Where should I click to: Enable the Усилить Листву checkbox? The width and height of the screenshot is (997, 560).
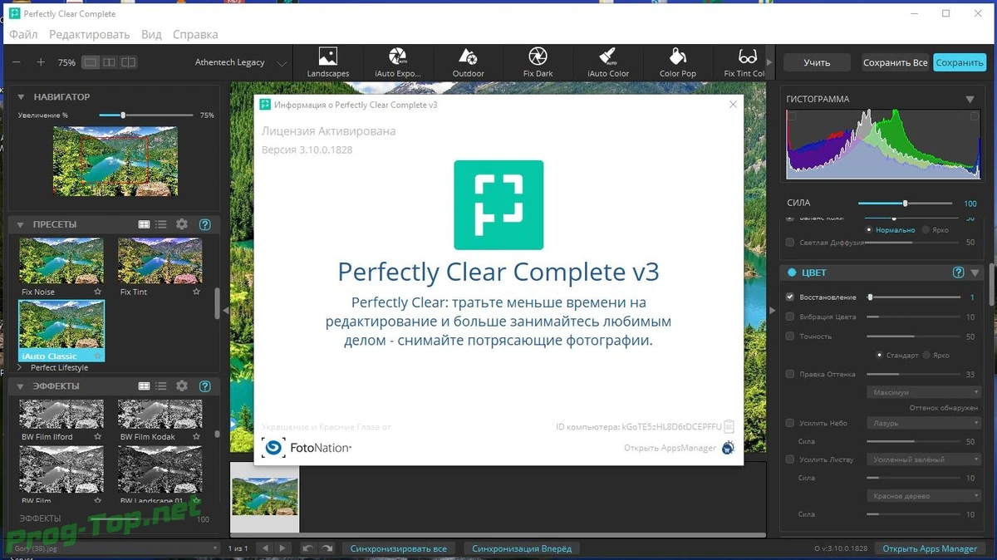790,459
